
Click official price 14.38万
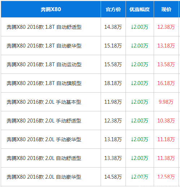113,27
